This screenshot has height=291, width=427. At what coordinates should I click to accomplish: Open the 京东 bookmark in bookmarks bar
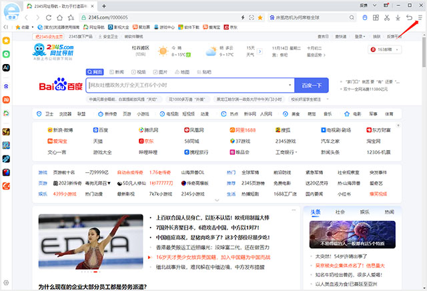230,27
